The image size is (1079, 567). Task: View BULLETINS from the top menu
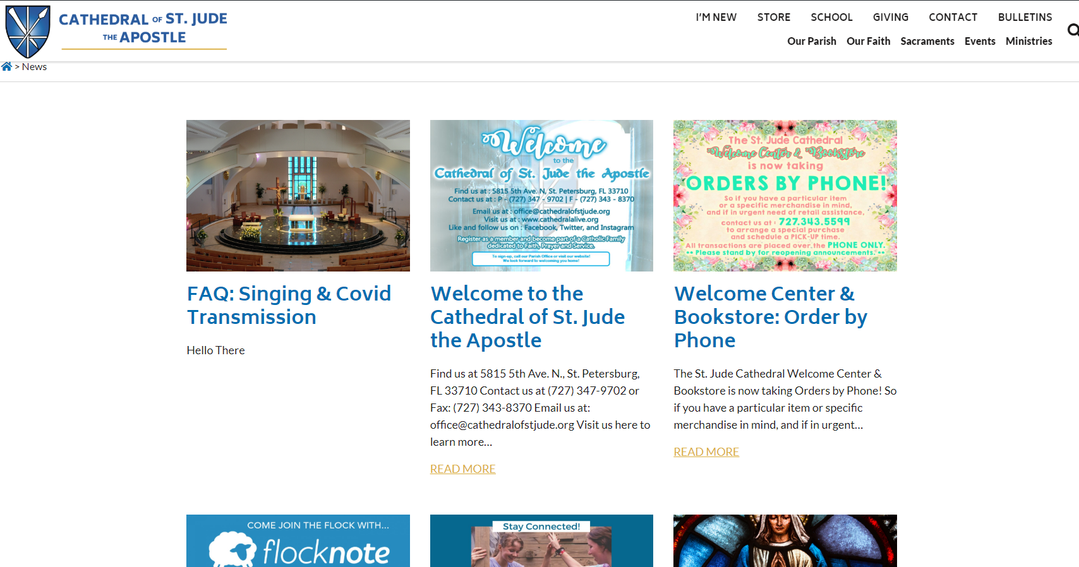tap(1025, 17)
